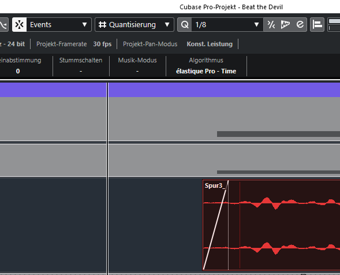340x275 pixels.
Task: Toggle the snap type icon beside Events
Action: [x=19, y=24]
